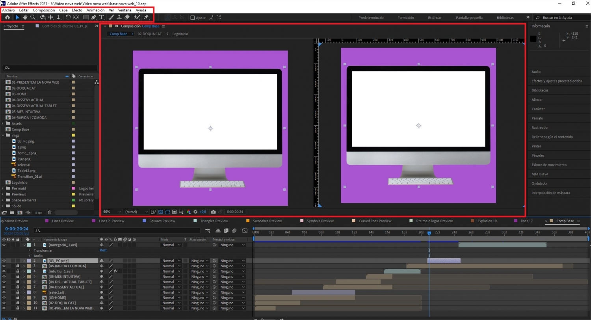Screen dimensions: 591x320
Task: Select the Clone Stamp tool
Action: 119,17
